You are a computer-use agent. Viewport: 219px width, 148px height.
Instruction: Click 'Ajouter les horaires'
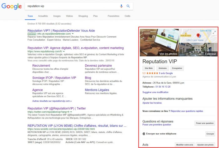tap(152, 103)
